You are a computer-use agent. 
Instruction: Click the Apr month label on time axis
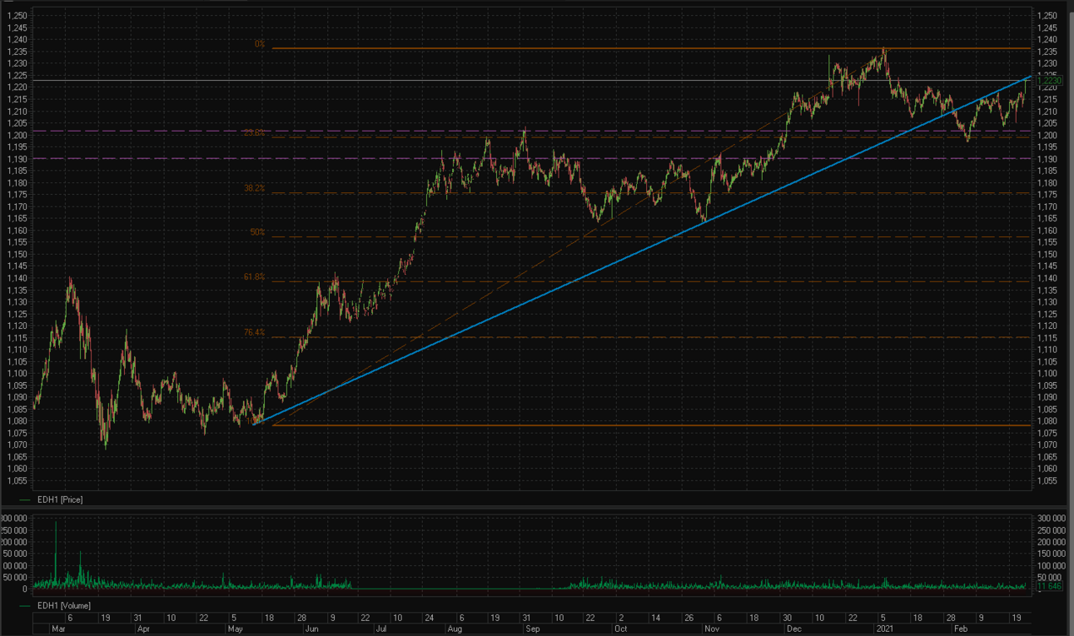click(x=143, y=629)
